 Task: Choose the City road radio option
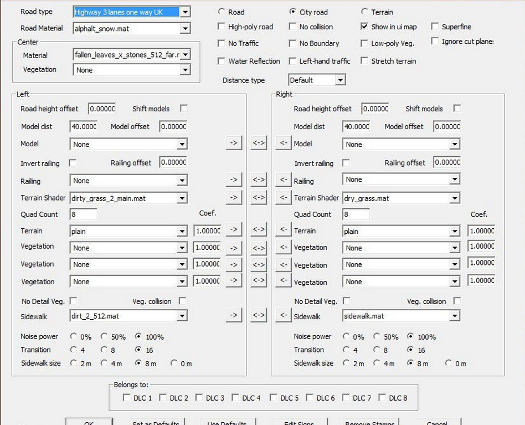292,12
